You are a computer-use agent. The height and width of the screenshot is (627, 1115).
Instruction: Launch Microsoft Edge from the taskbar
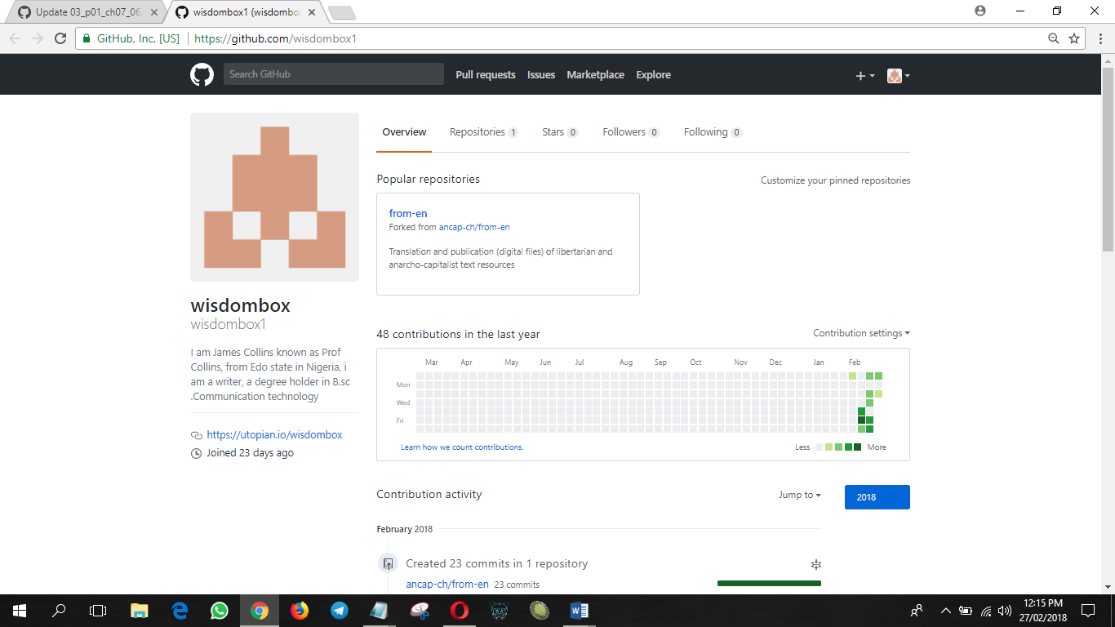[180, 610]
